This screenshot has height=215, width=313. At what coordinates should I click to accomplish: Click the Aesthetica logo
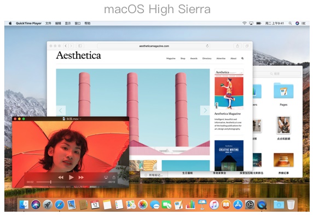pos(78,55)
